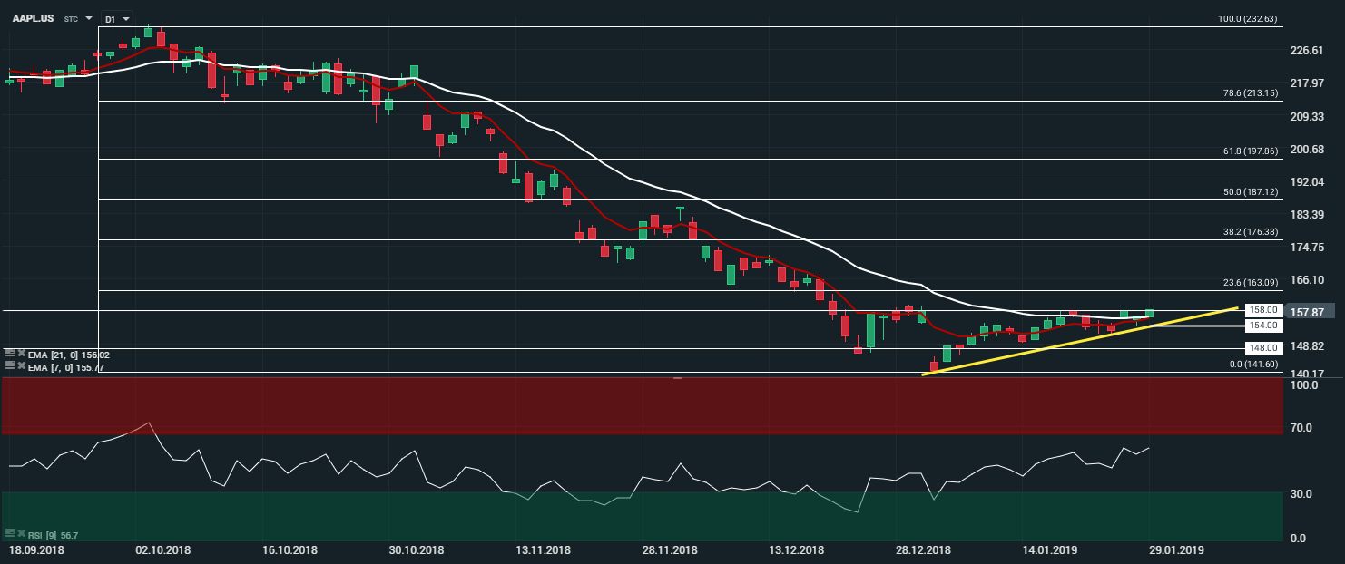Screen dimensions: 1345x564
Task: Expand the STC dropdown arrow
Action: 89,18
